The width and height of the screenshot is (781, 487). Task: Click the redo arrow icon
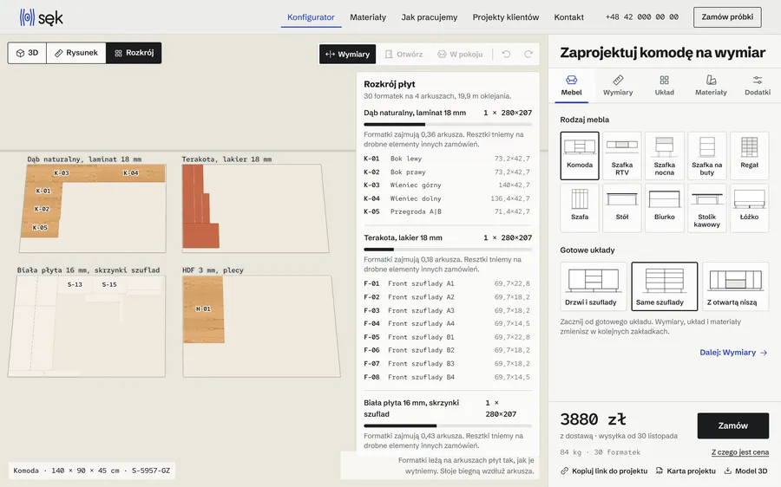528,55
